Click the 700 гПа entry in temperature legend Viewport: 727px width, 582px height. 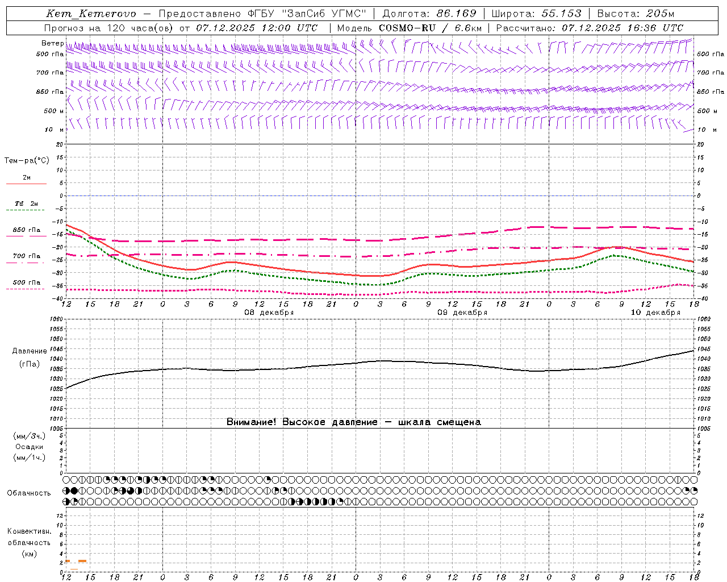(26, 256)
